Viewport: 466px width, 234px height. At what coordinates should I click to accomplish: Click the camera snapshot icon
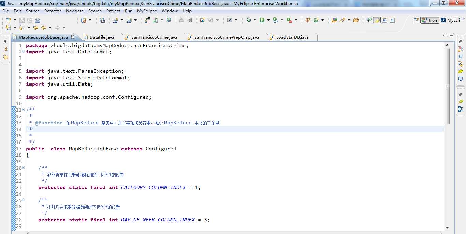(x=230, y=20)
